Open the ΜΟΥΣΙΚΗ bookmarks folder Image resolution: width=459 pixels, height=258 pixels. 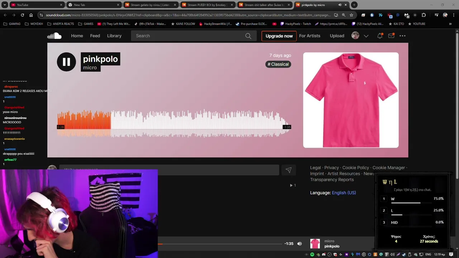pos(34,24)
